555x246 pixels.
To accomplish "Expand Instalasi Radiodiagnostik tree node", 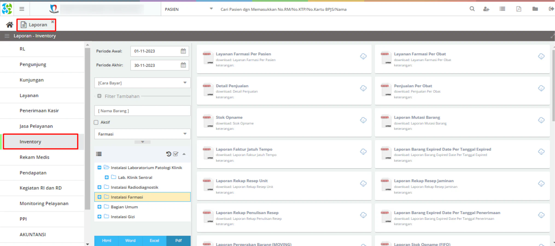I will click(x=99, y=187).
